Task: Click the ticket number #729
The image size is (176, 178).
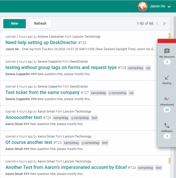Action: 82,43
